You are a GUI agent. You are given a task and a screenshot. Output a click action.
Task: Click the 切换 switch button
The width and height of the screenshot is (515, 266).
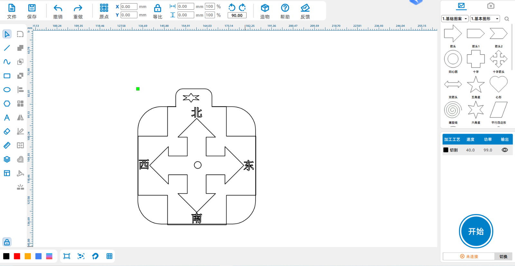503,256
